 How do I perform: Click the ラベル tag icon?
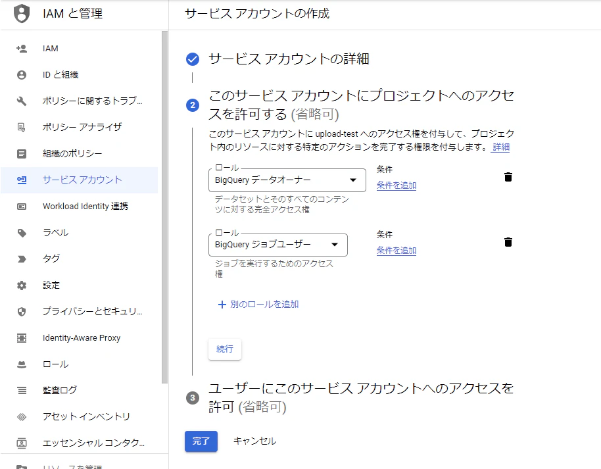click(x=22, y=233)
